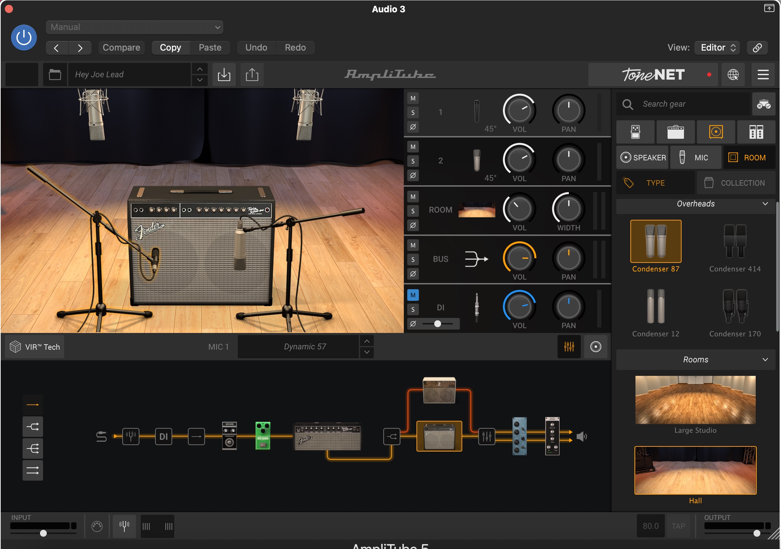
Task: Switch to the ROOM tab
Action: coord(749,158)
